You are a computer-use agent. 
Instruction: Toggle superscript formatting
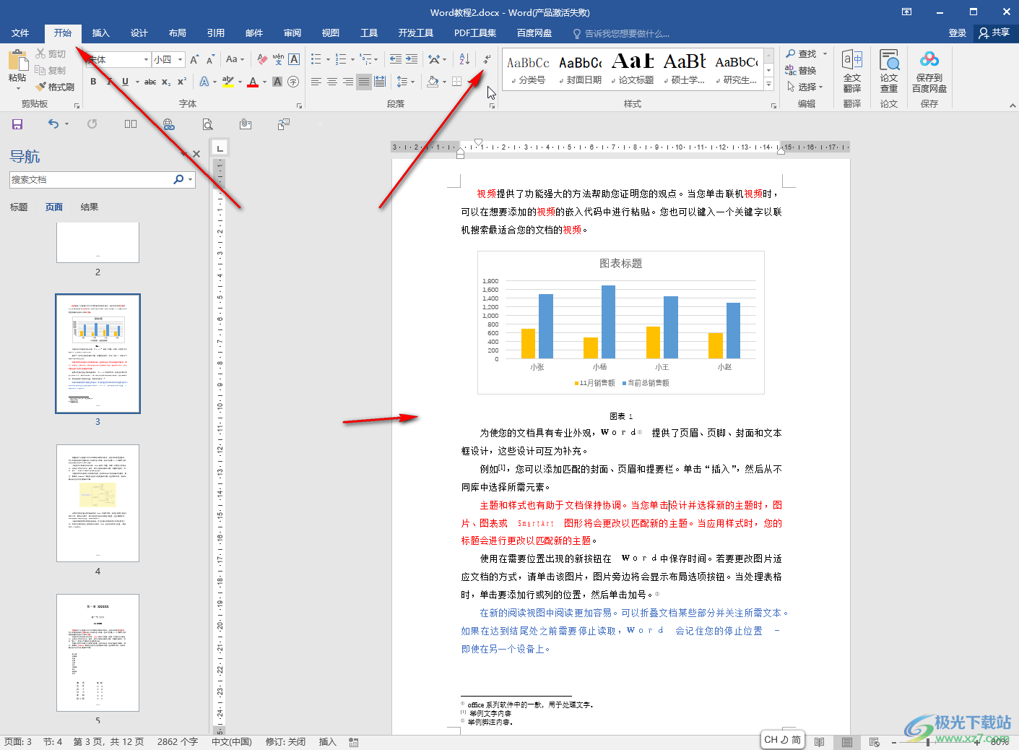(x=182, y=82)
